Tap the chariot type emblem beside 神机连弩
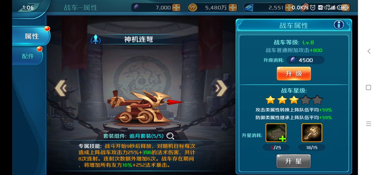Image resolution: width=379 pixels, height=175 pixels. pyautogui.click(x=96, y=39)
